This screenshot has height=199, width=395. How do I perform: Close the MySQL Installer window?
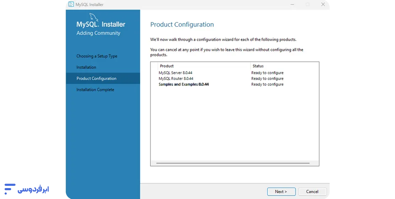pos(323,4)
